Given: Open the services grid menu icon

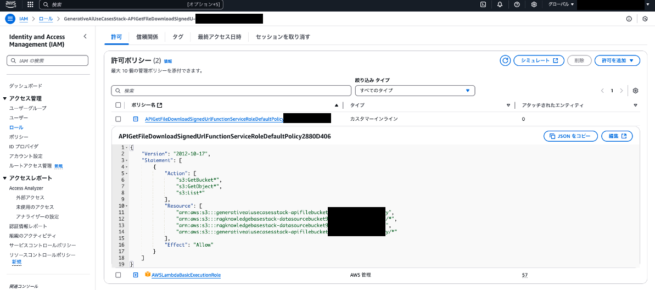Looking at the screenshot, I should [x=30, y=4].
